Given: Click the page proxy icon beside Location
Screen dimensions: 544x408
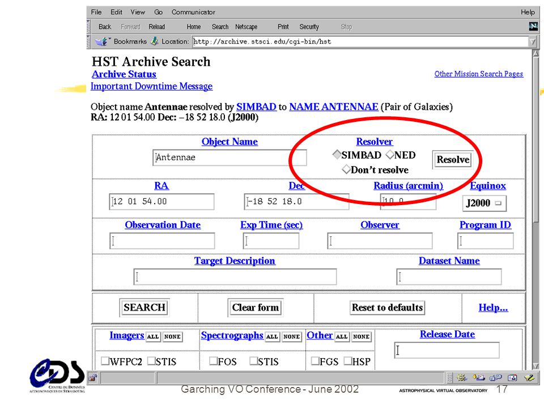Looking at the screenshot, I should (154, 41).
